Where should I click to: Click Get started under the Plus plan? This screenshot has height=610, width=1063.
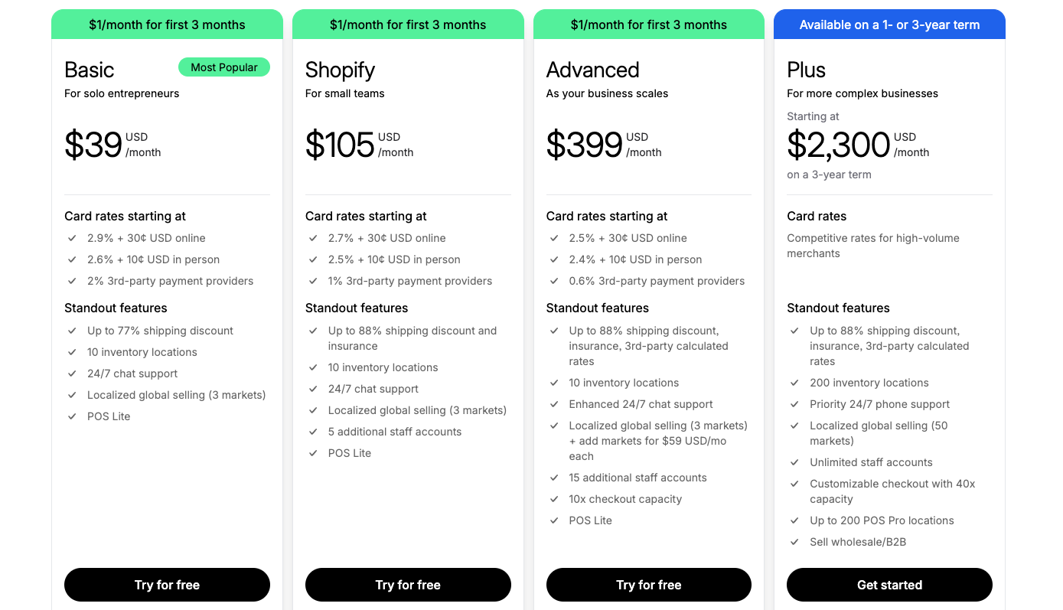(x=889, y=585)
